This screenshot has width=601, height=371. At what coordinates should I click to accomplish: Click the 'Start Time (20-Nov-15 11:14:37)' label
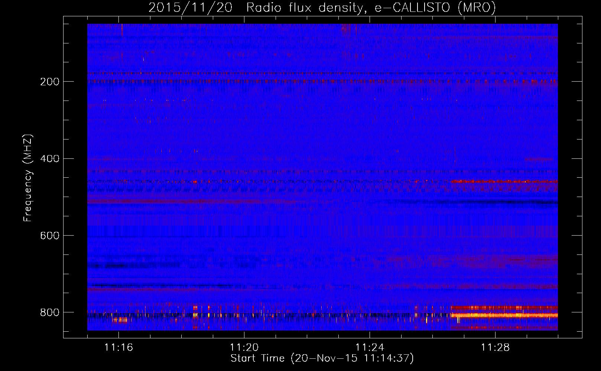tap(322, 358)
